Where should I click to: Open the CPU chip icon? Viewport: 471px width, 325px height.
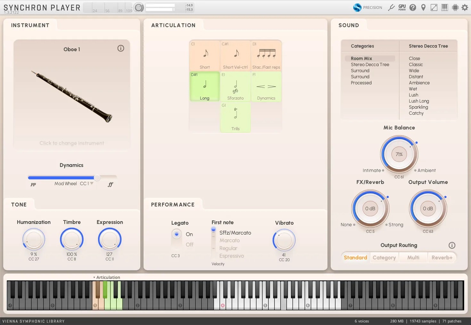coord(455,7)
